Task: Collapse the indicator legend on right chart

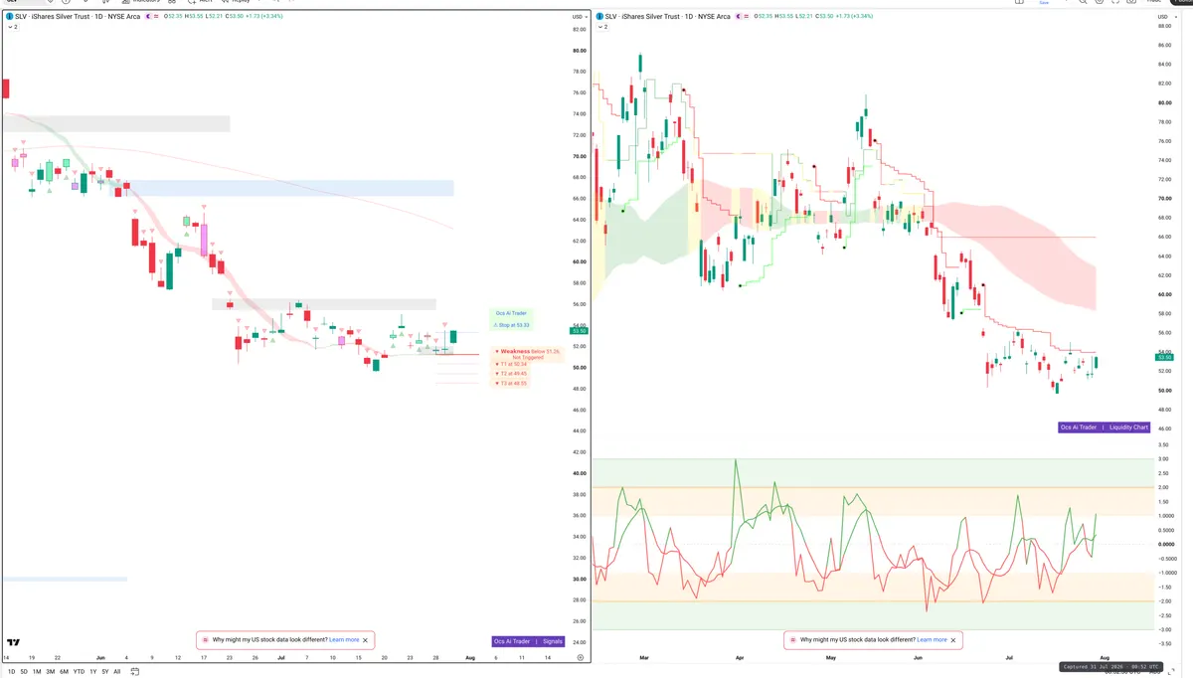Action: point(602,27)
